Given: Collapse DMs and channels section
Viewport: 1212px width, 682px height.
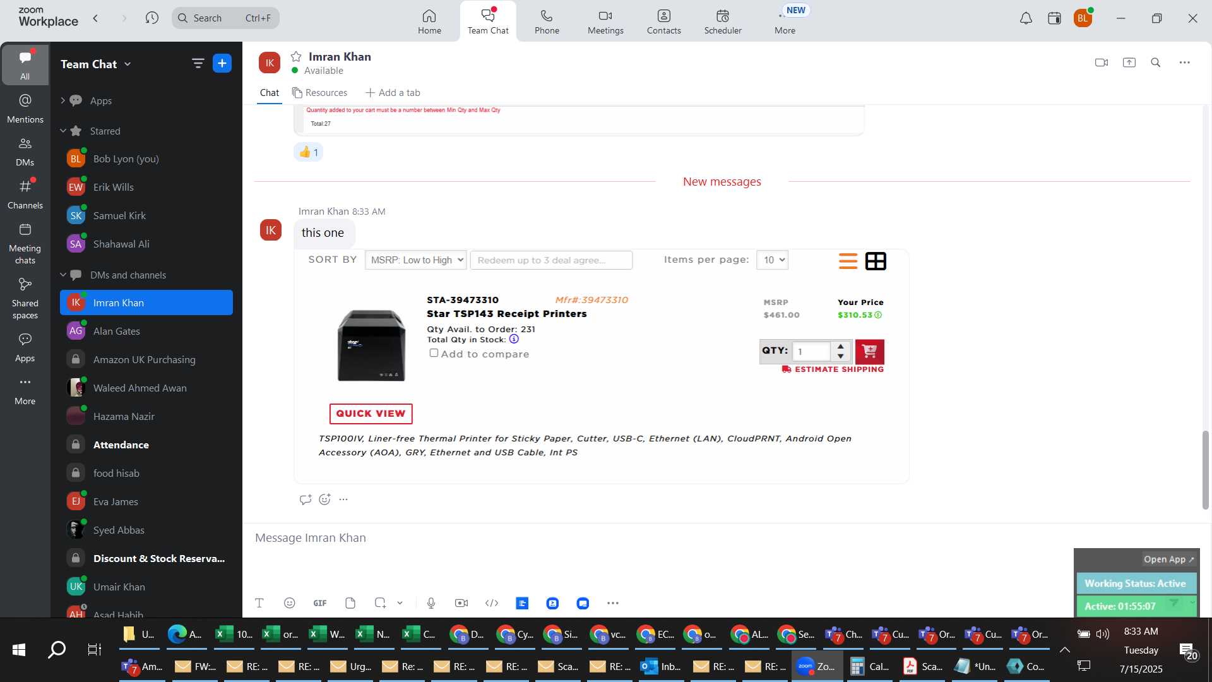Looking at the screenshot, I should pos(62,275).
